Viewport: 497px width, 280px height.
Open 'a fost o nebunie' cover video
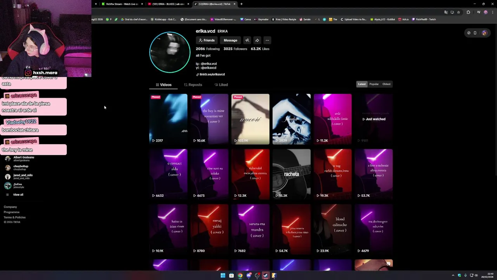click(x=374, y=174)
